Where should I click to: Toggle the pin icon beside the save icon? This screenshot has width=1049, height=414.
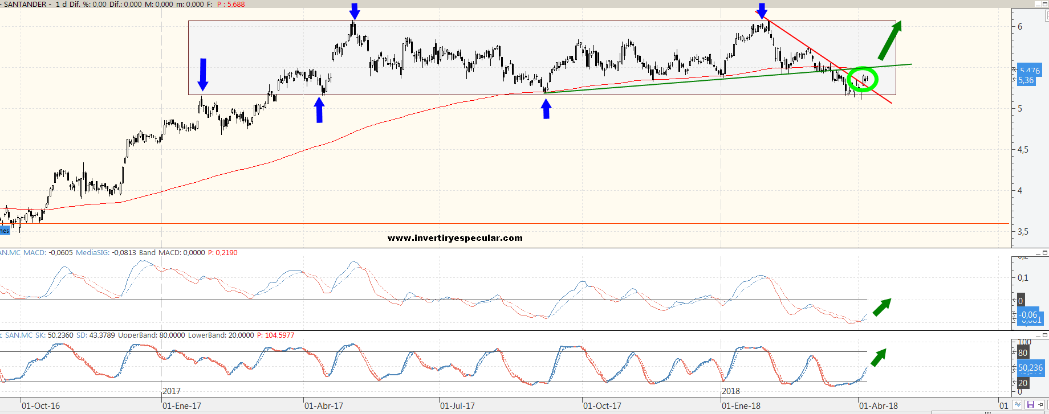point(1041,405)
